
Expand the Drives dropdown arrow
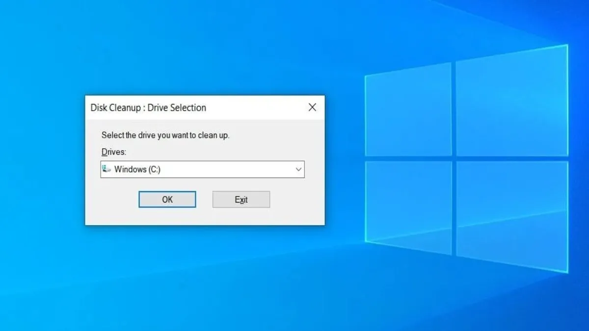coord(298,170)
